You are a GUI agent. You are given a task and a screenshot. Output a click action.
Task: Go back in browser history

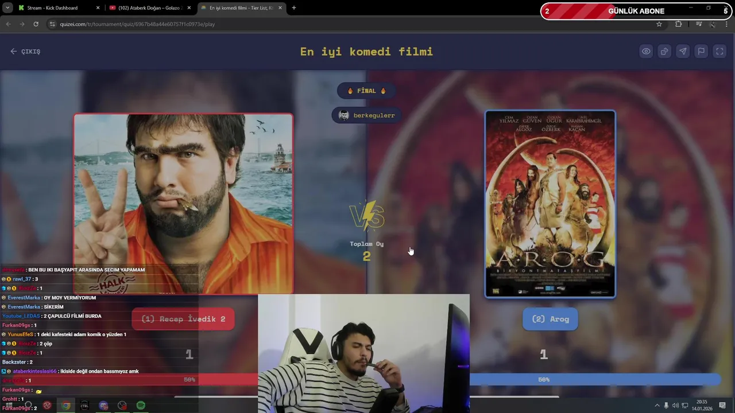8,24
